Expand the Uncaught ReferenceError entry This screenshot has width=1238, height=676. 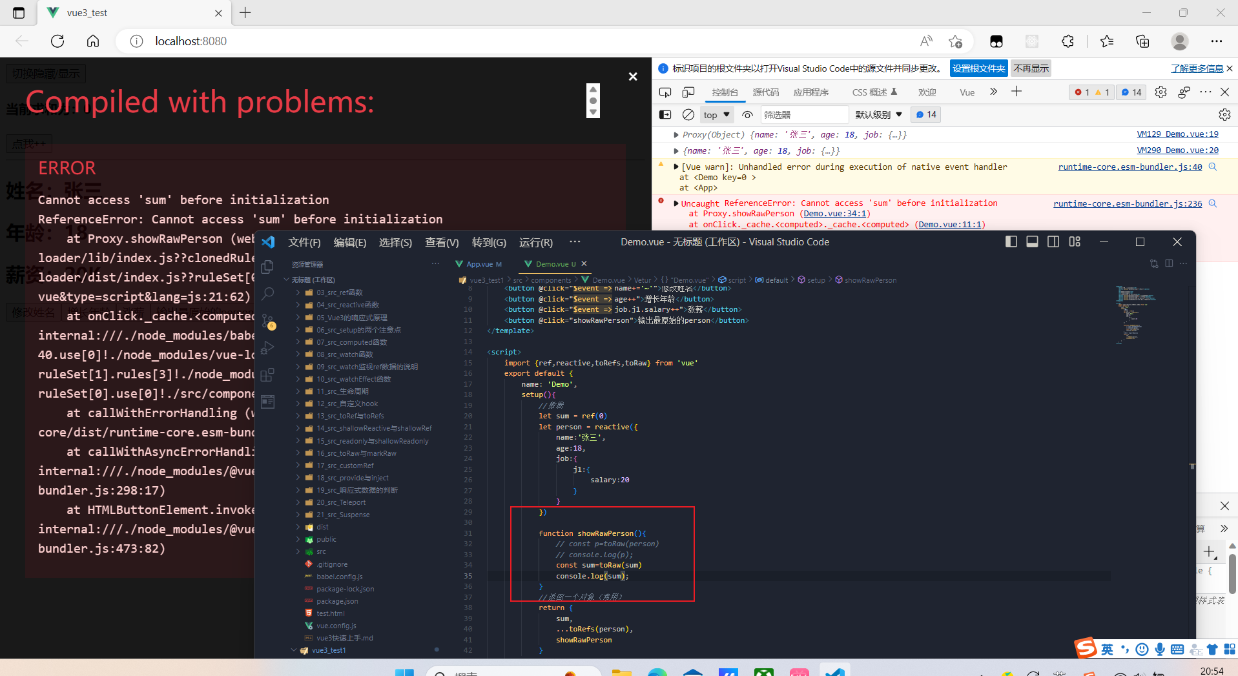coord(676,203)
